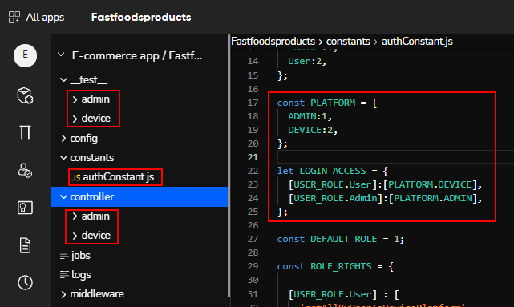
Task: Expand device folder chevron under controller
Action: click(75, 236)
